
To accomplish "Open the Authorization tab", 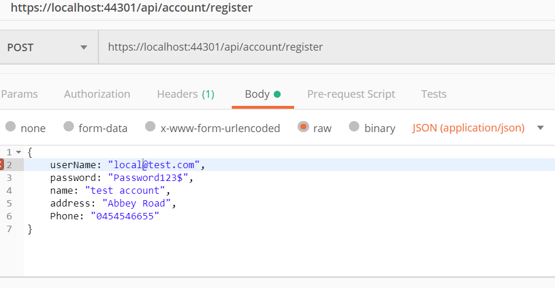I will (x=97, y=94).
